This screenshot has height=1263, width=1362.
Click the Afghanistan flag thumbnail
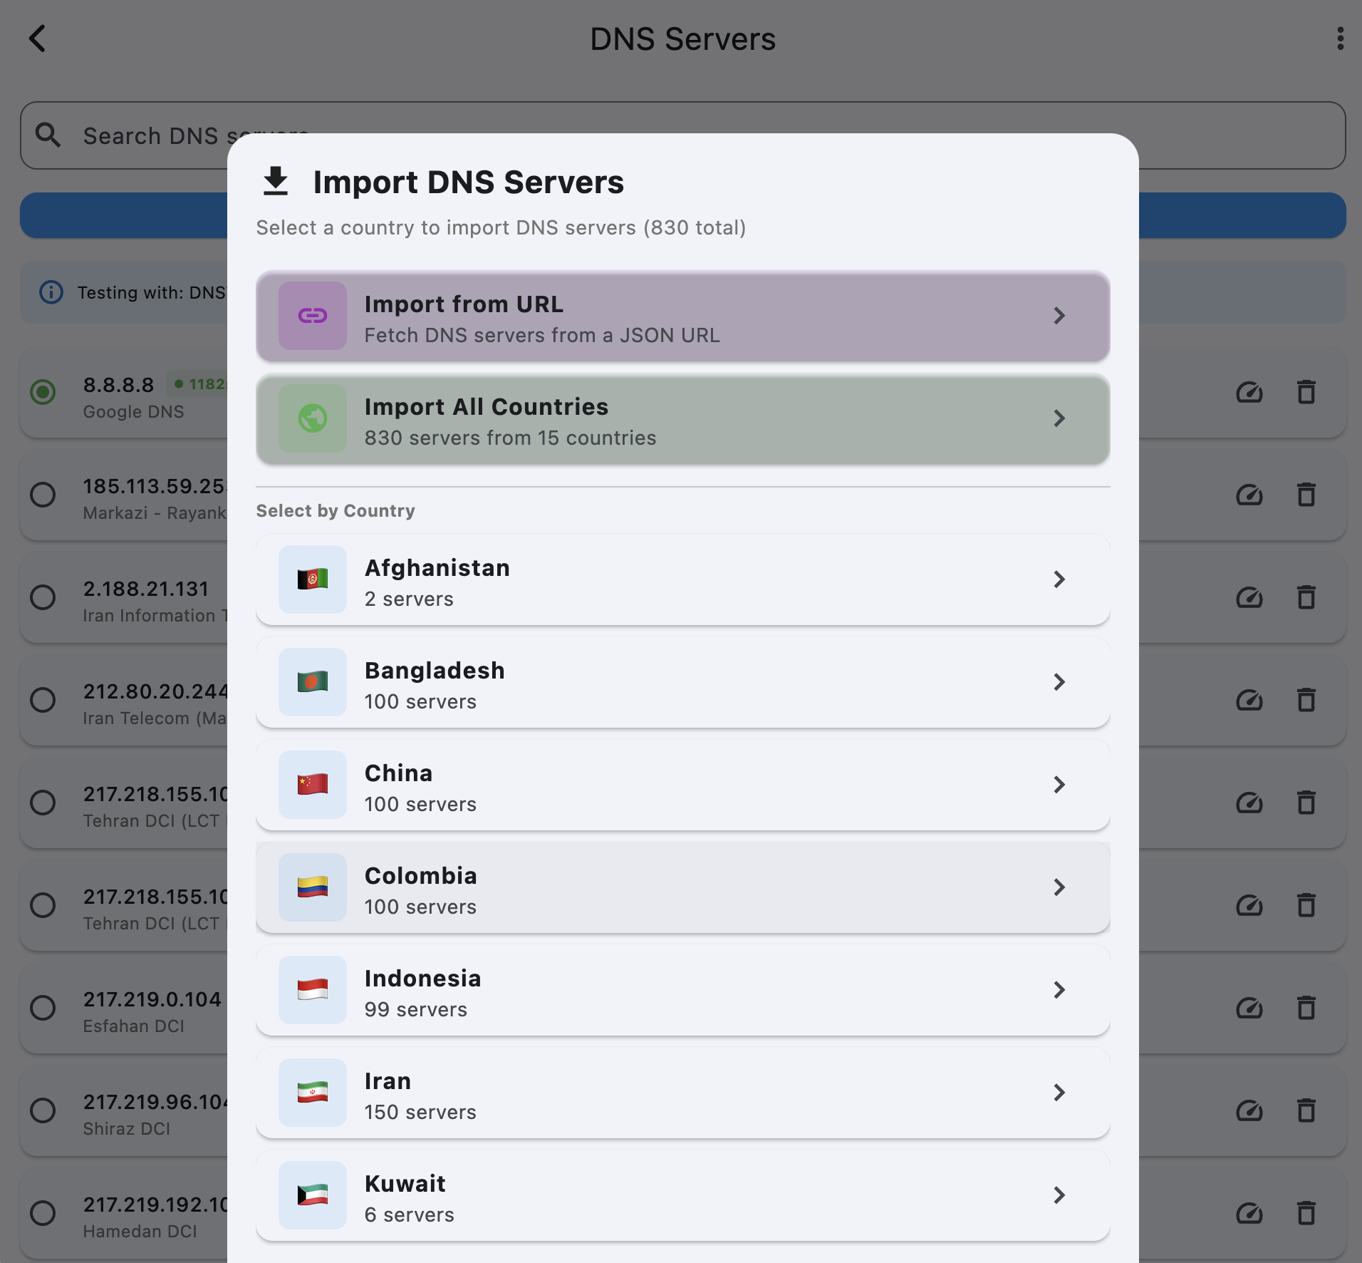[313, 579]
